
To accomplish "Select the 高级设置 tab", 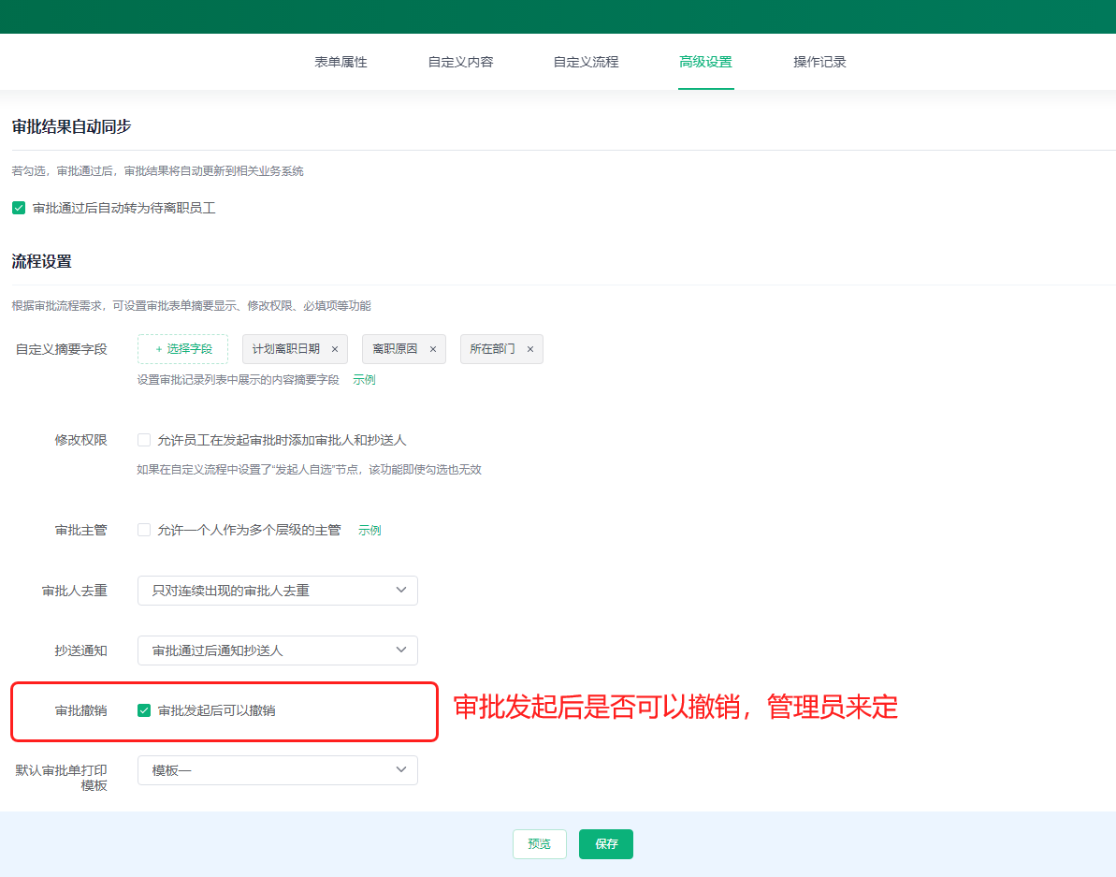I will click(705, 62).
